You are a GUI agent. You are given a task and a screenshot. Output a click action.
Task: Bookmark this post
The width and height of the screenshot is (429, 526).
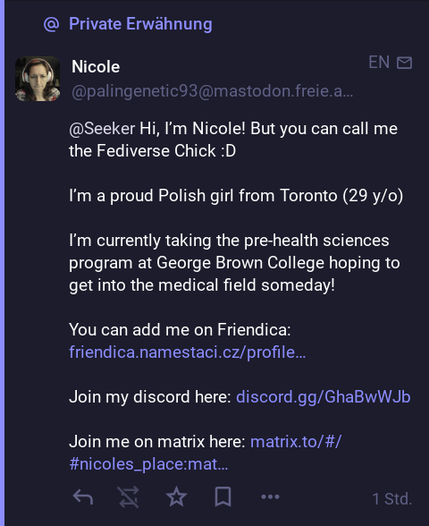coord(223,496)
